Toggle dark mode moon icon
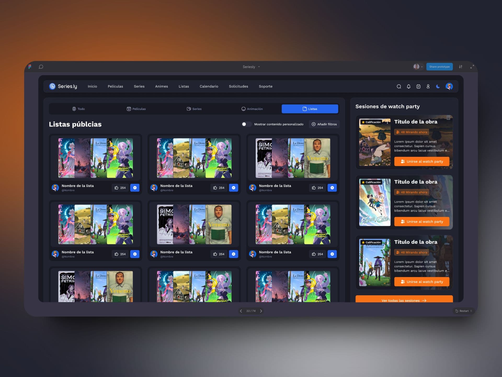Image resolution: width=502 pixels, height=377 pixels. (438, 86)
